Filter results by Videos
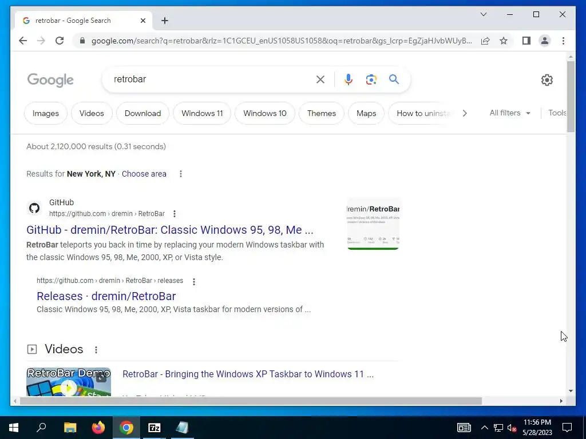This screenshot has width=586, height=439. tap(92, 113)
